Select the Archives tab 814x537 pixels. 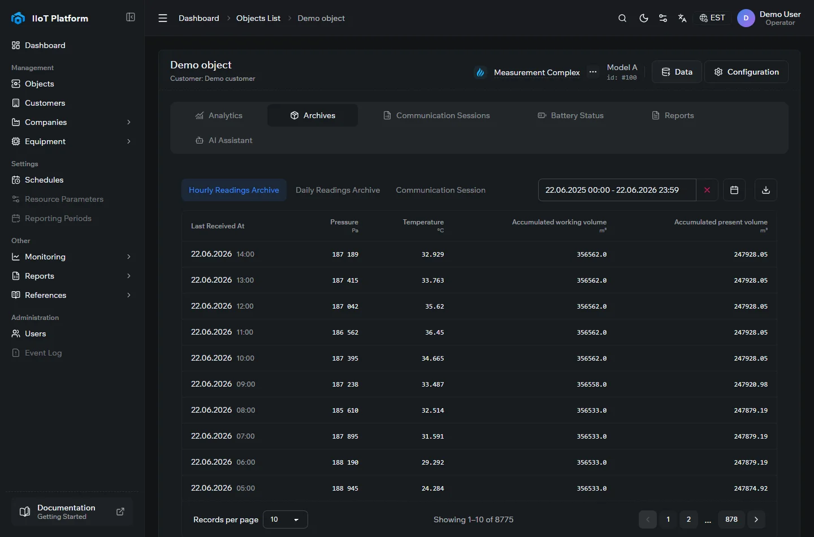coord(313,115)
